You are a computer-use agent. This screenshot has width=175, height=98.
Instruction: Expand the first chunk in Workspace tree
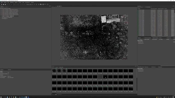click(1, 10)
